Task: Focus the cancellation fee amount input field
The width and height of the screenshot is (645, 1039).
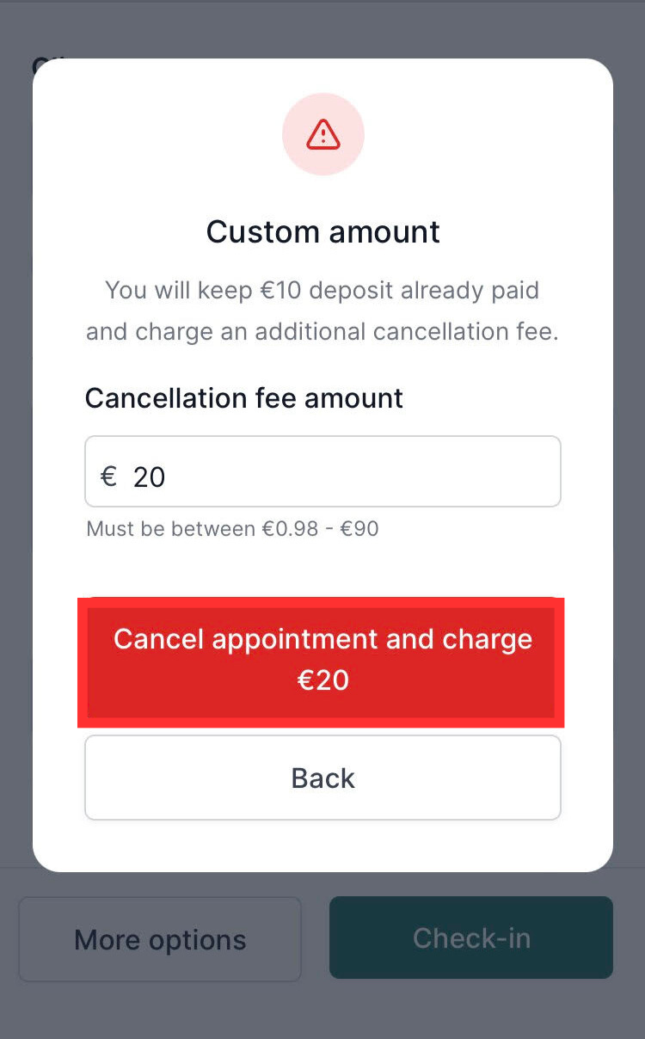Action: (322, 471)
